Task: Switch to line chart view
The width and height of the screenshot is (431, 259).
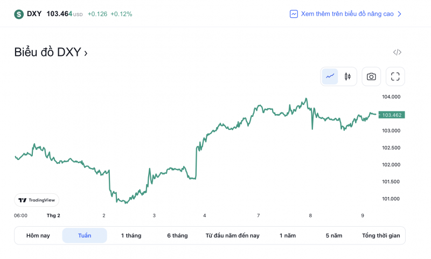Action: tap(330, 76)
